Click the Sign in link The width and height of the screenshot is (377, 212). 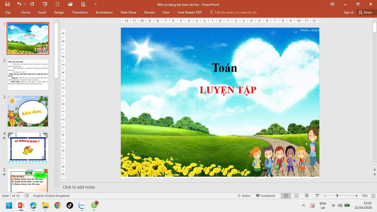click(x=349, y=12)
